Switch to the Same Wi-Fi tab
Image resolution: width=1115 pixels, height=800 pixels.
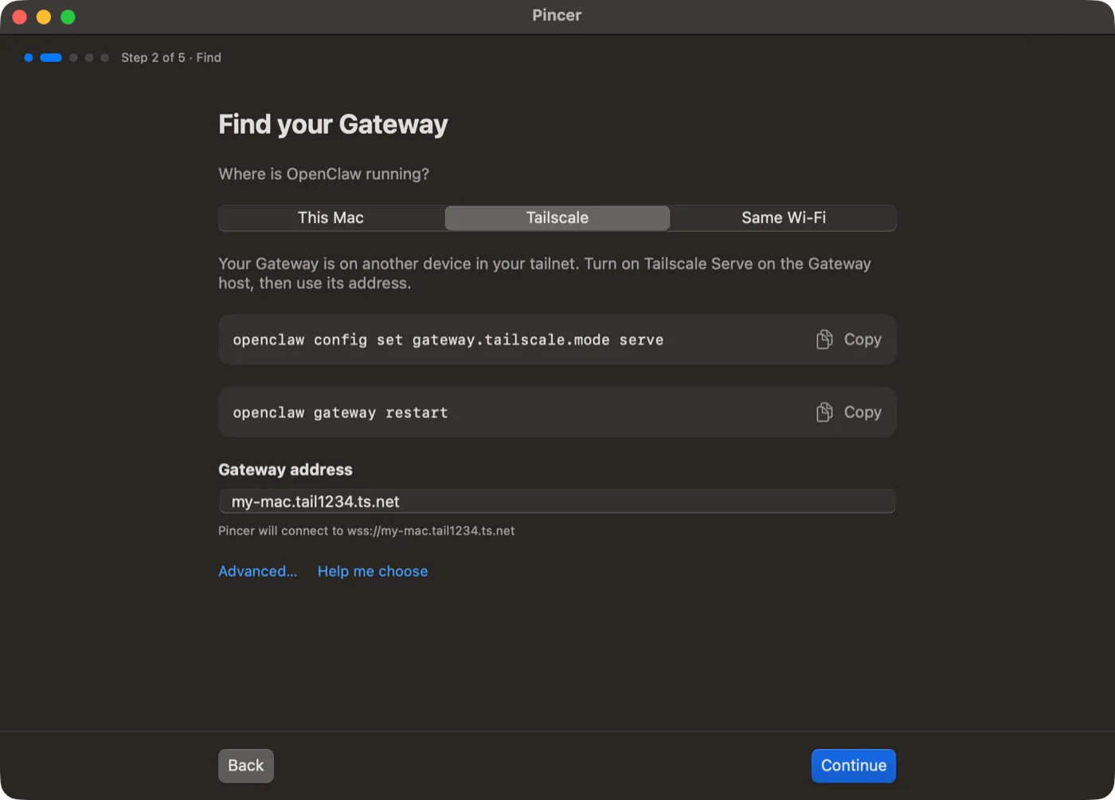pyautogui.click(x=784, y=218)
